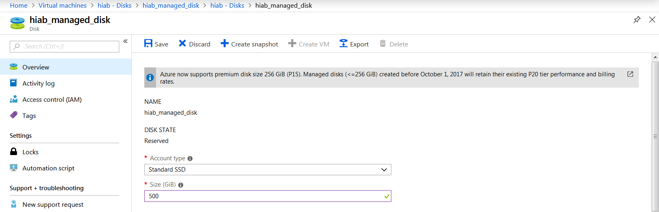Click the premium disk size notice banner text

387,78
